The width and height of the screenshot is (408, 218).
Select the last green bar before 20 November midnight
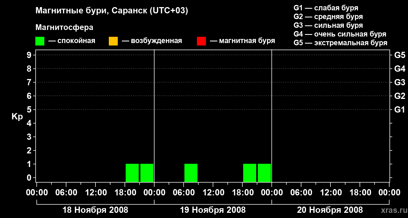pos(264,173)
